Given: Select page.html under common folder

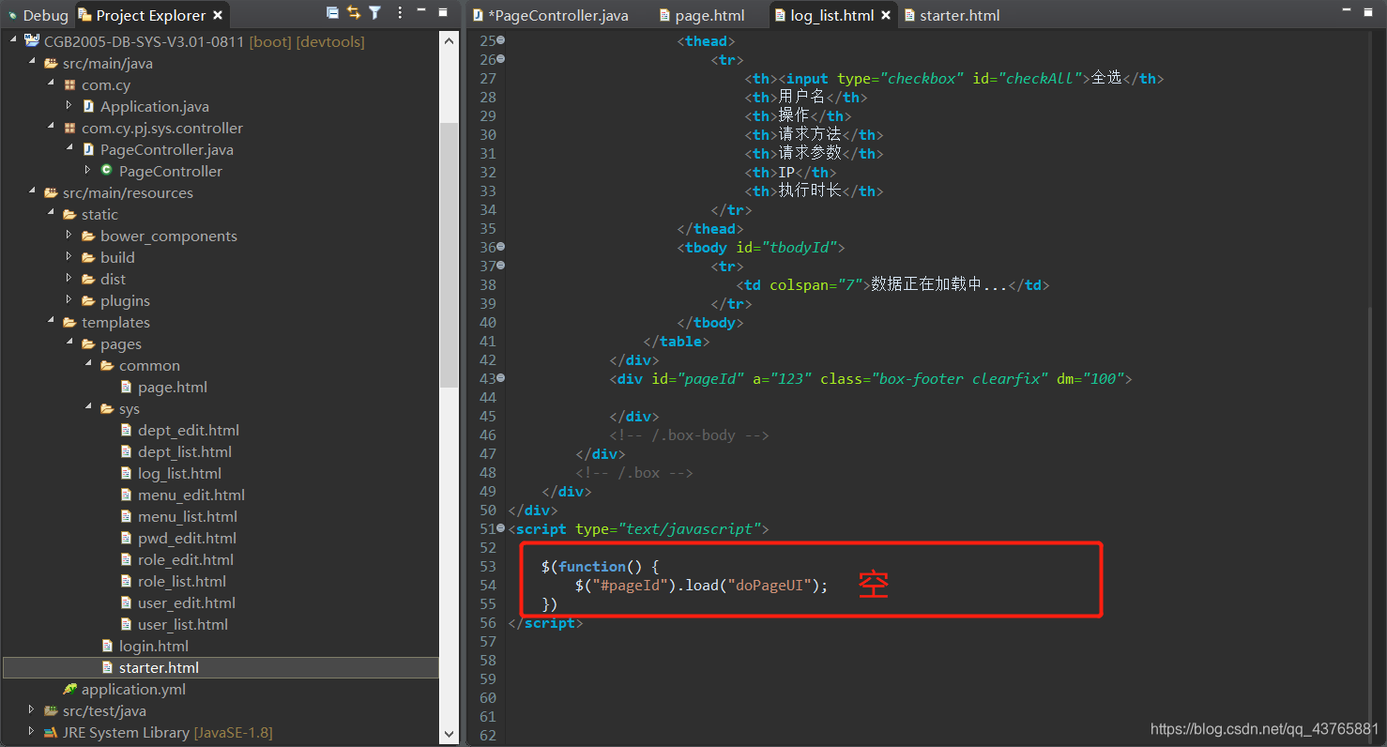Looking at the screenshot, I should 173,387.
